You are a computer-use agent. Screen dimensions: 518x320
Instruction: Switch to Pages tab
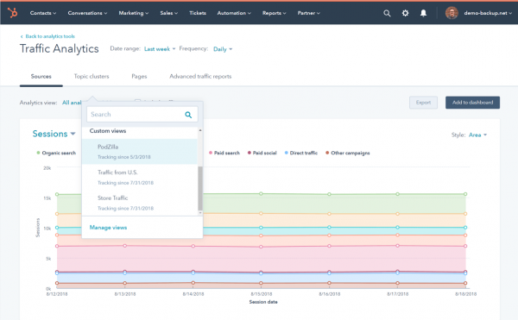(x=139, y=77)
